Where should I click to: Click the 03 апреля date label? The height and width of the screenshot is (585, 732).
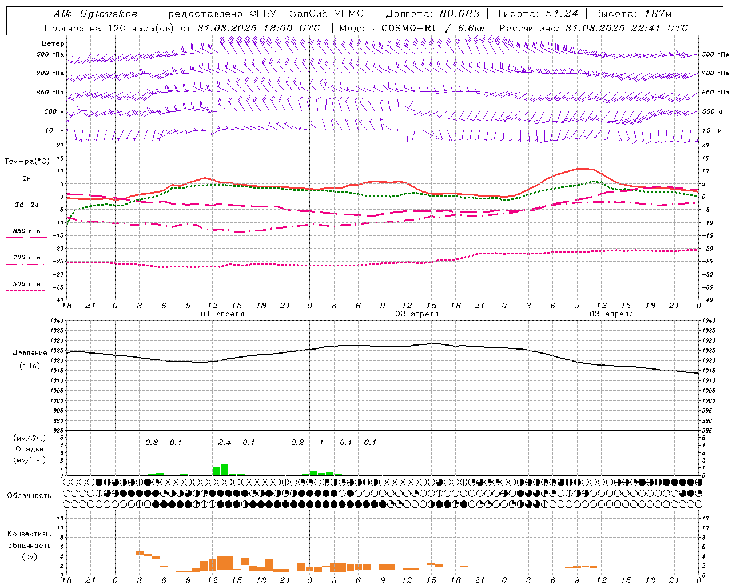click(x=611, y=314)
